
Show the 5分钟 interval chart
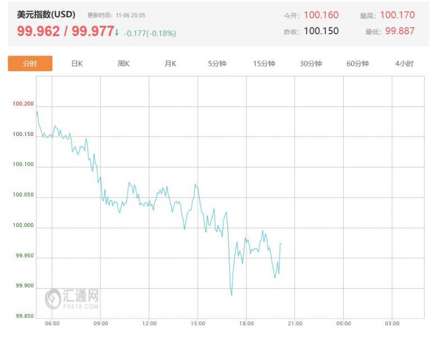click(217, 63)
